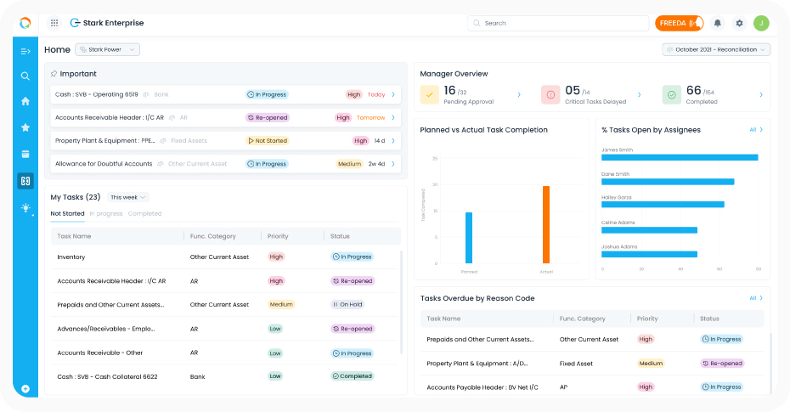Open the Stark Power entity dropdown
The height and width of the screenshot is (412, 790).
107,50
